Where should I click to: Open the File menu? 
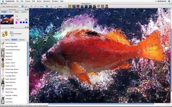(x=17, y=1)
